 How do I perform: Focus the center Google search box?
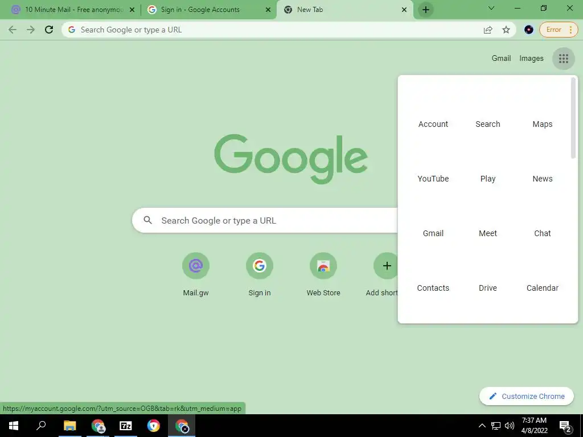[x=265, y=220]
